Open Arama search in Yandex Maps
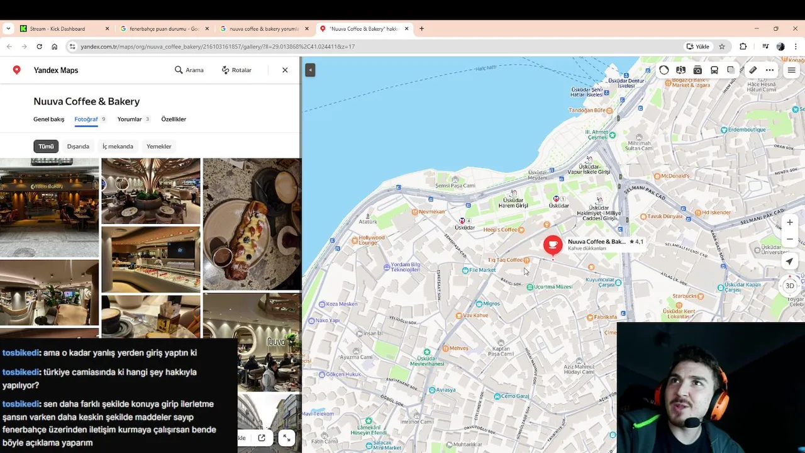This screenshot has height=453, width=805. coord(189,70)
